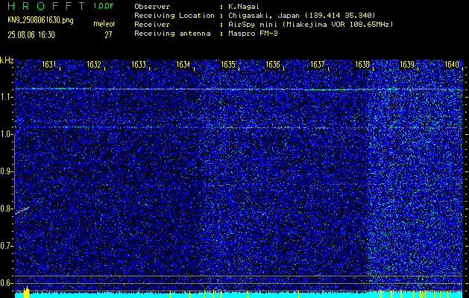Click the version label 1.0.0f
The image size is (469, 298).
103,6
